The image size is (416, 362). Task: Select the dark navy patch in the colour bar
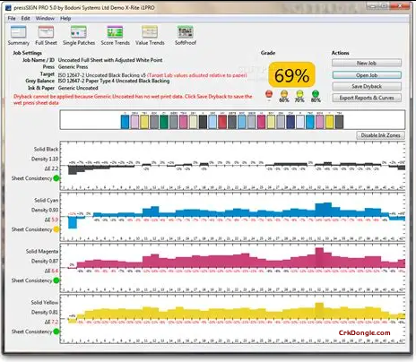(290, 122)
